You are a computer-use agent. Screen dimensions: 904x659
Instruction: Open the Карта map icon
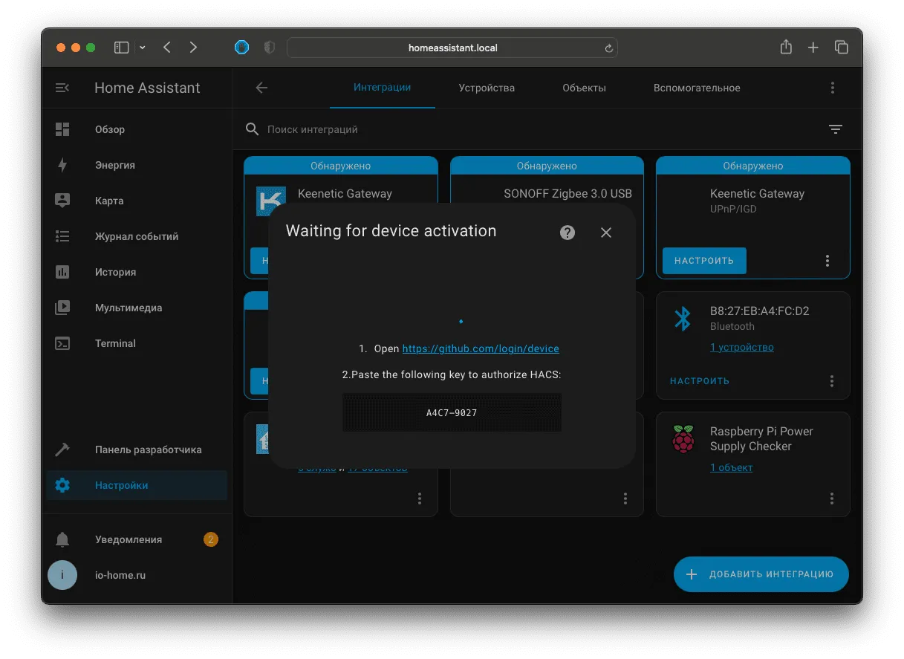pyautogui.click(x=62, y=201)
